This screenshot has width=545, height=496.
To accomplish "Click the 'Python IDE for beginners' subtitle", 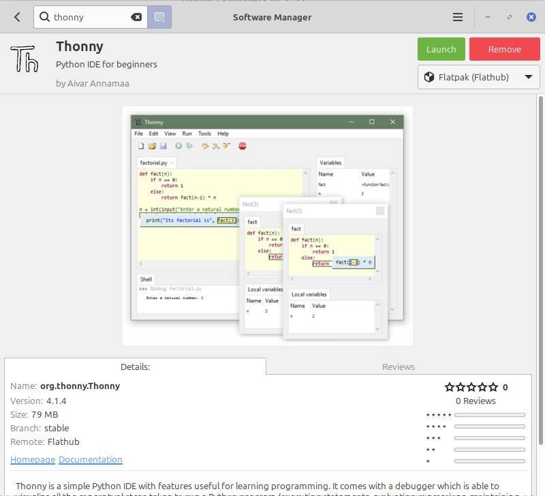I will point(106,65).
